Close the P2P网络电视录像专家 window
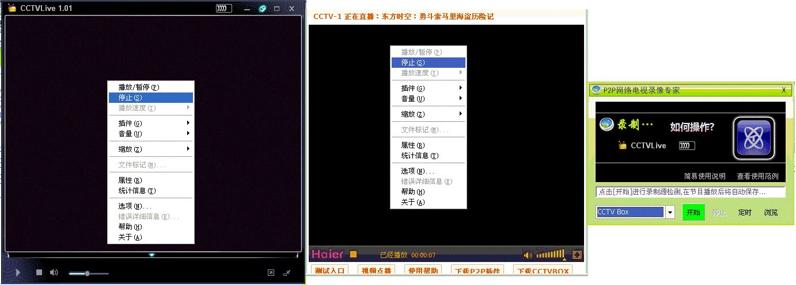The image size is (796, 285). pos(783,90)
